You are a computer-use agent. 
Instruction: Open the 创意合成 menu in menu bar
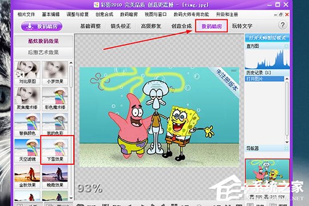pos(104,14)
